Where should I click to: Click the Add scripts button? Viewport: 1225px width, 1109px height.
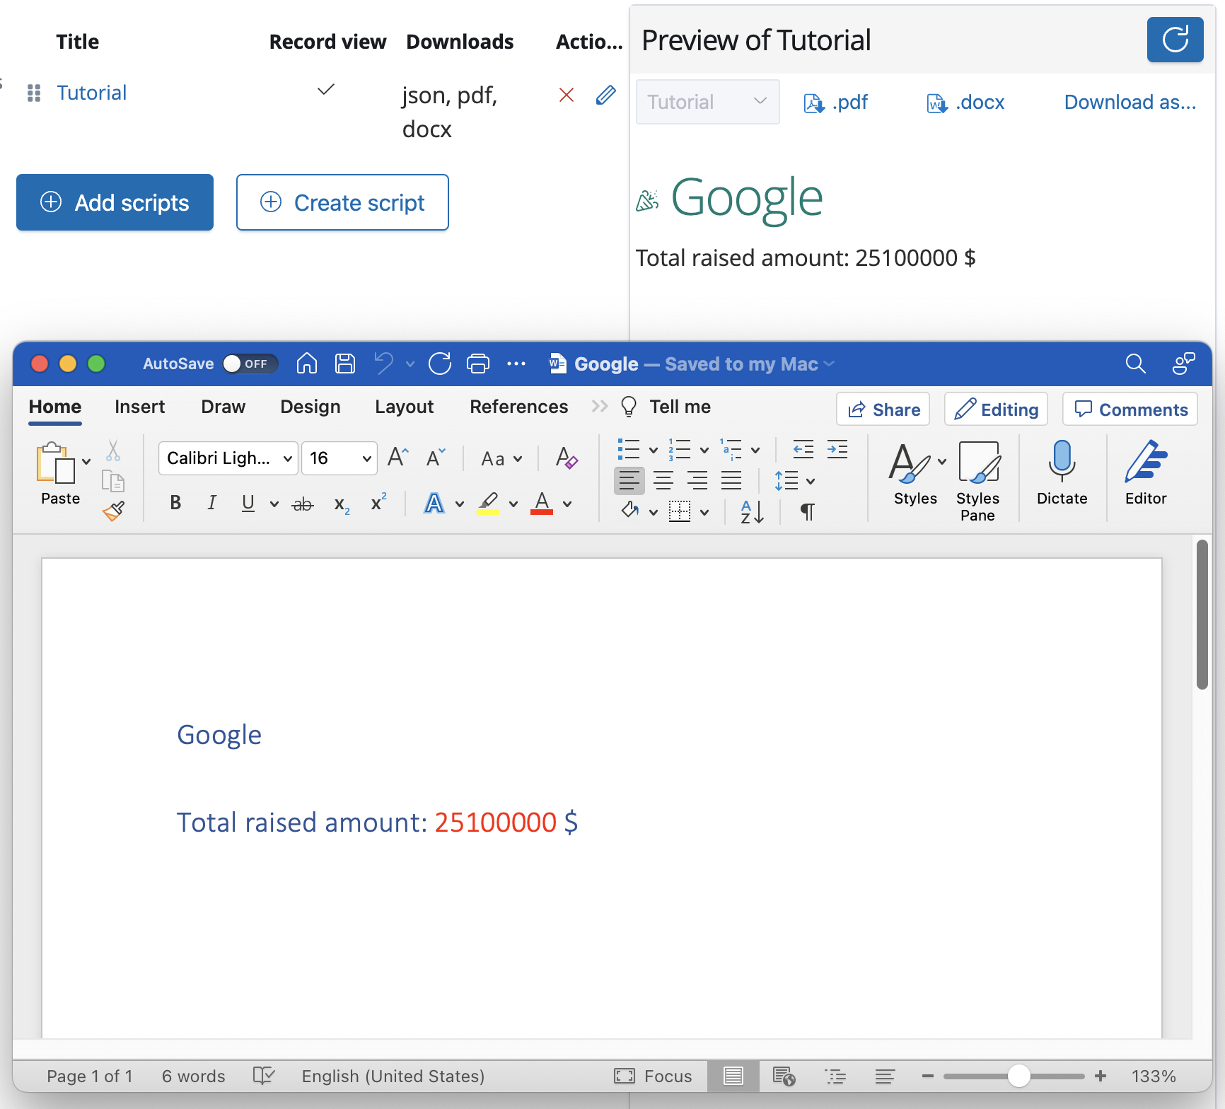(x=115, y=202)
